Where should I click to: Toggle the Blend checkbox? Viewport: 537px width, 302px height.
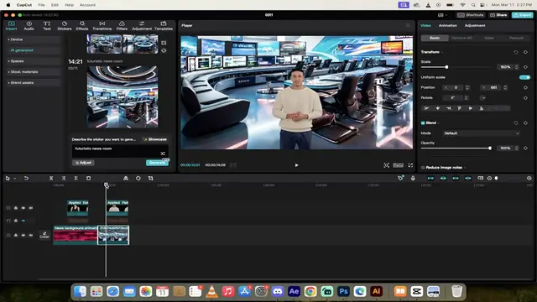click(423, 123)
